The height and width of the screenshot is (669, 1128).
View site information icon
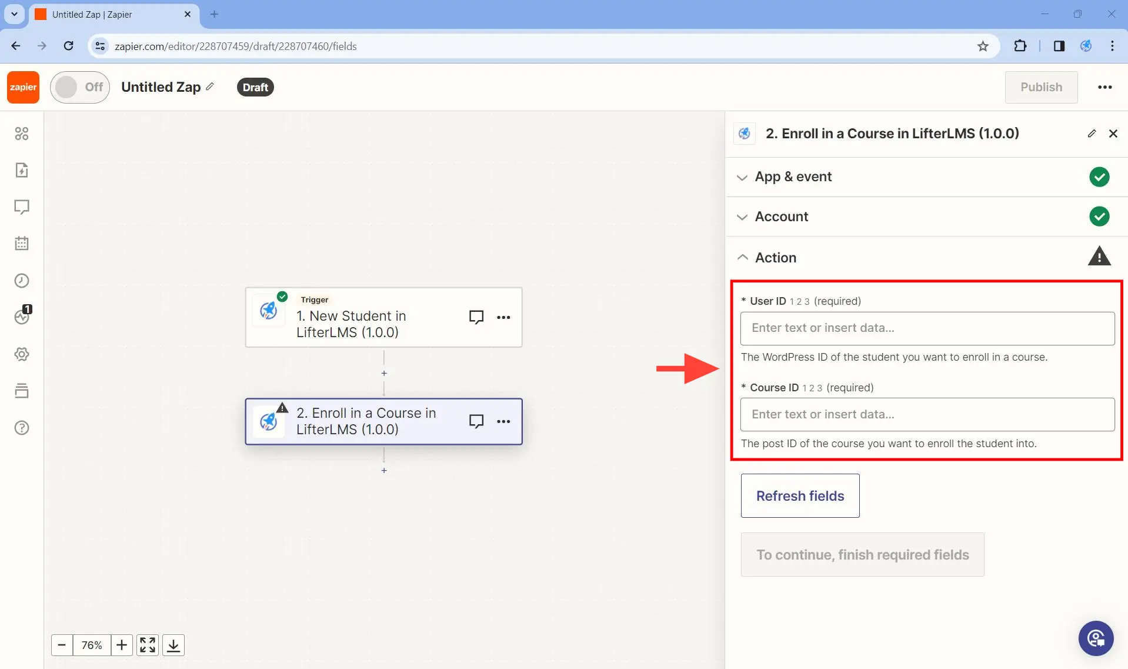(x=100, y=46)
